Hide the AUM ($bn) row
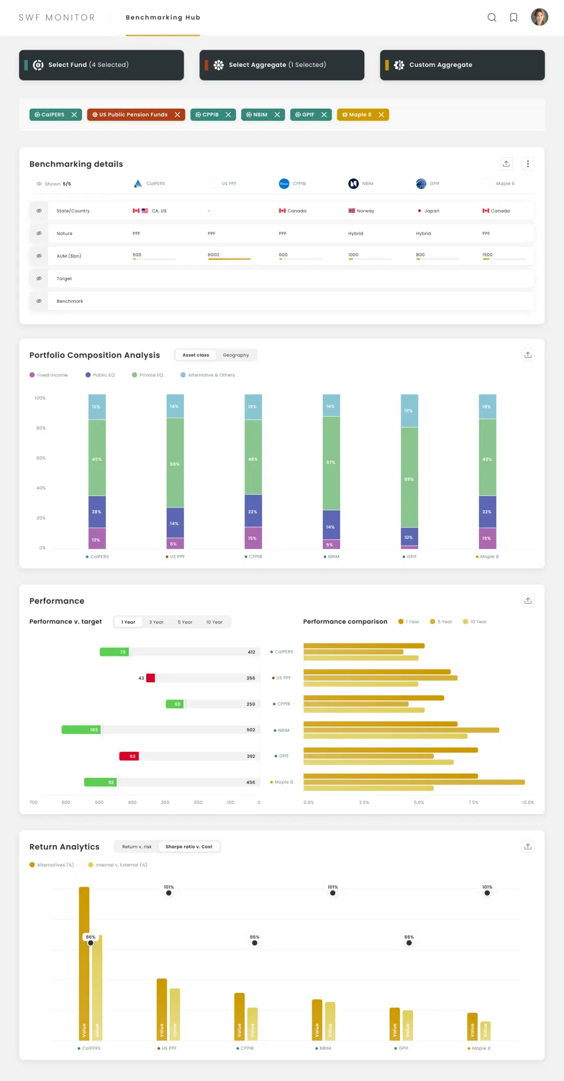The width and height of the screenshot is (564, 1081). 39,256
